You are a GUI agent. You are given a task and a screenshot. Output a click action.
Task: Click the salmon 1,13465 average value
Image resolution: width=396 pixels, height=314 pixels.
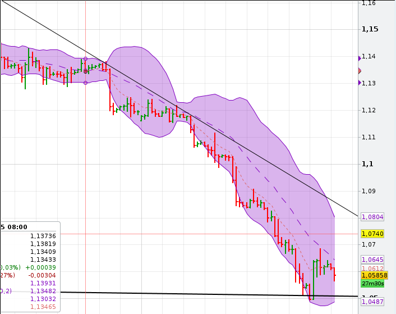(43, 307)
